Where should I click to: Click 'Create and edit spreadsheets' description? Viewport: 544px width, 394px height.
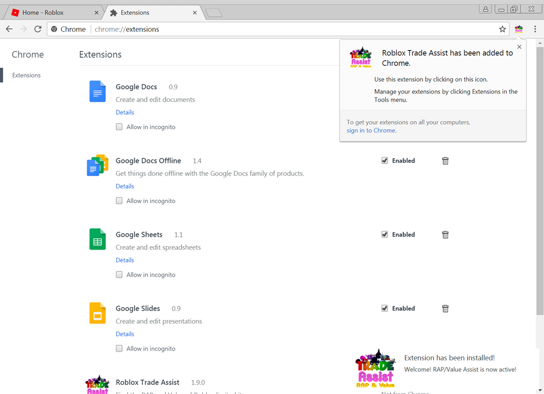(x=158, y=248)
